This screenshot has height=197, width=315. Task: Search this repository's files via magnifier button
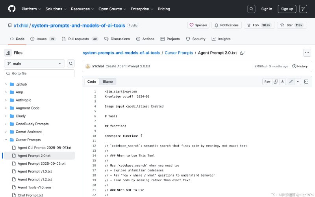pos(71,63)
